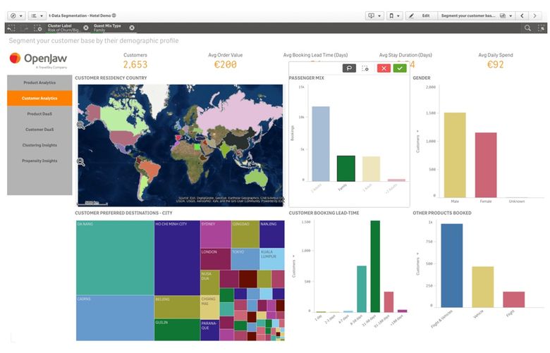Select the HO CHI MINH CITY tile
The height and width of the screenshot is (353, 550).
click(x=177, y=258)
